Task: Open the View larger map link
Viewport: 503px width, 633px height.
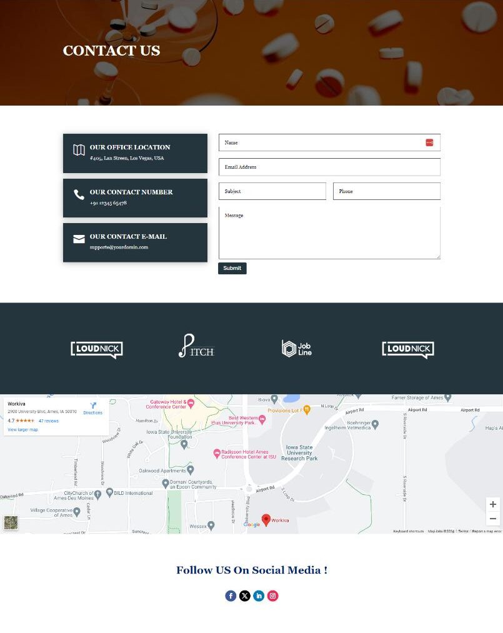Action: point(22,429)
